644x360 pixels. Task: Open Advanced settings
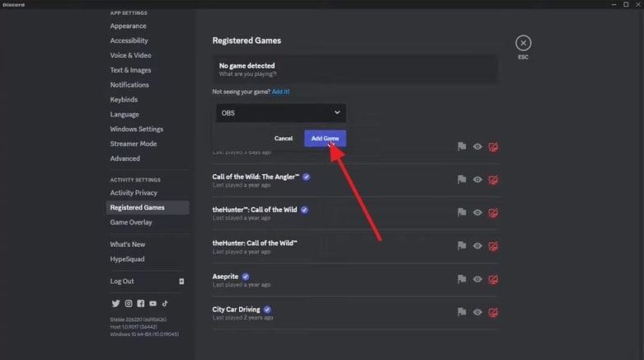coord(125,159)
